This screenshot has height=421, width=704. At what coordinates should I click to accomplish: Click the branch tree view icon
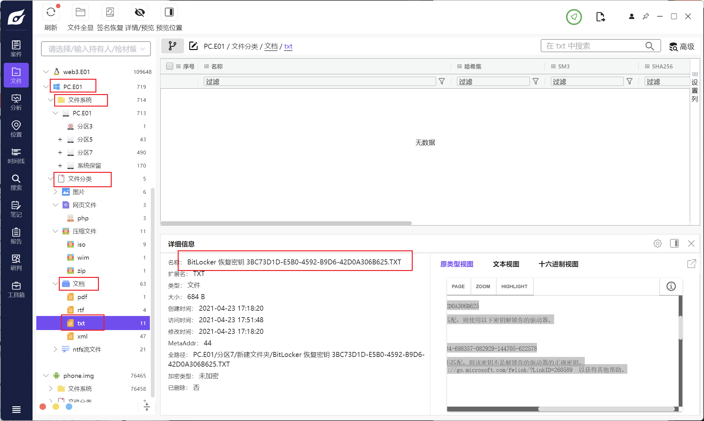coord(172,46)
